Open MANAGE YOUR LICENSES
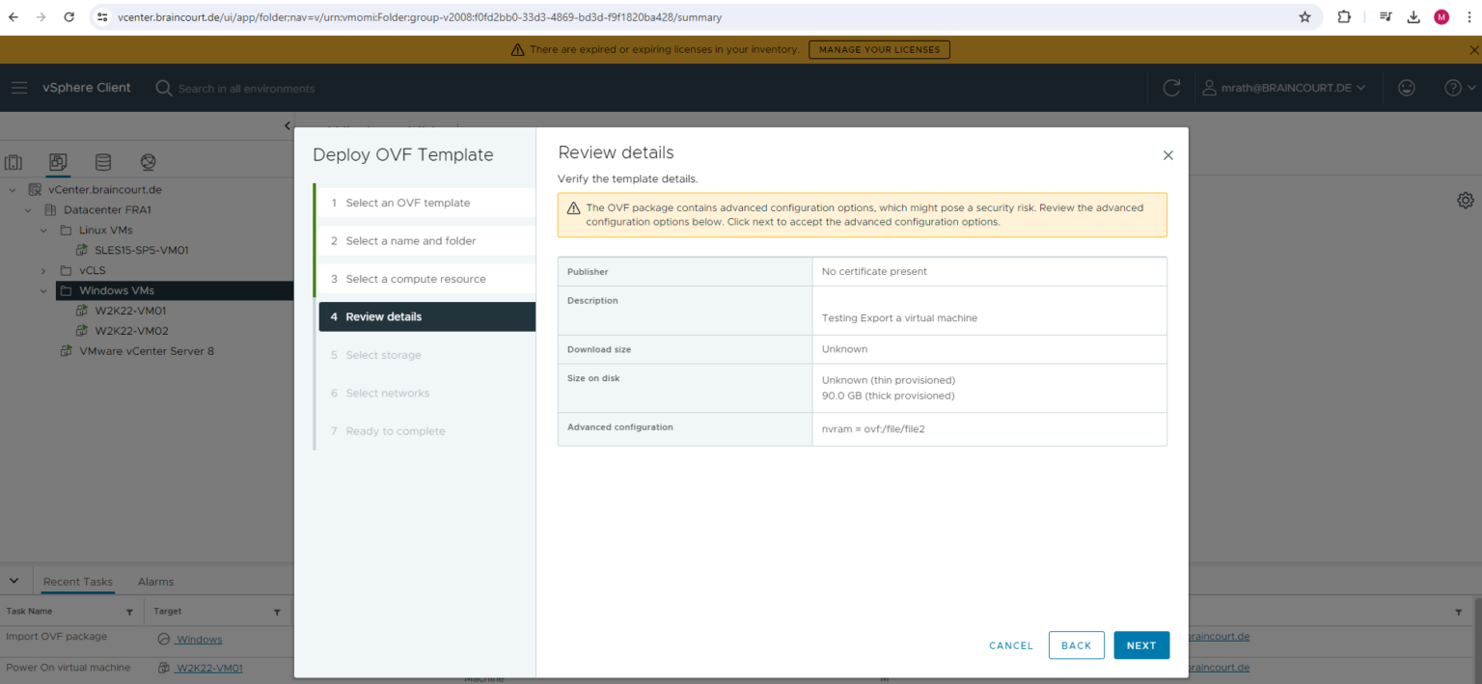Screen dimensions: 1482x684 pyautogui.click(x=878, y=49)
